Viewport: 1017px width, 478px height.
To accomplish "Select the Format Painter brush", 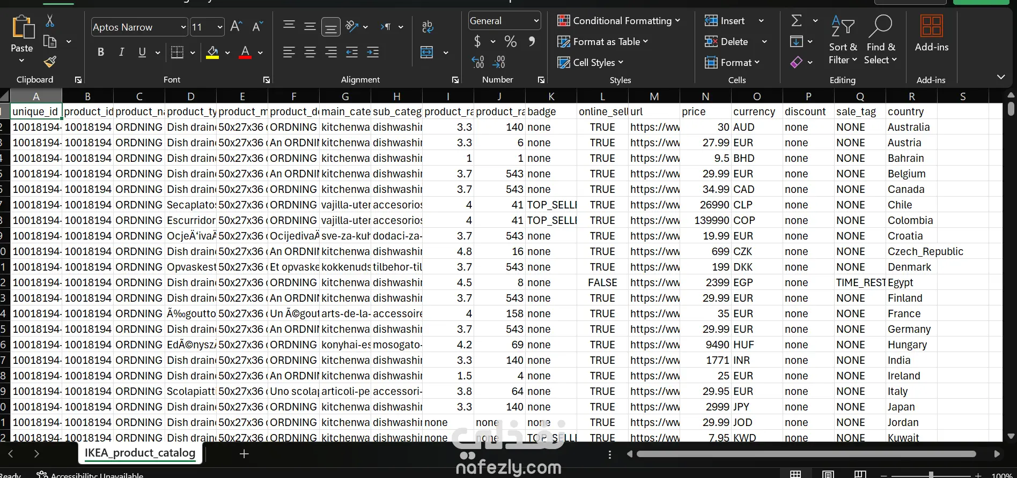I will tap(50, 62).
